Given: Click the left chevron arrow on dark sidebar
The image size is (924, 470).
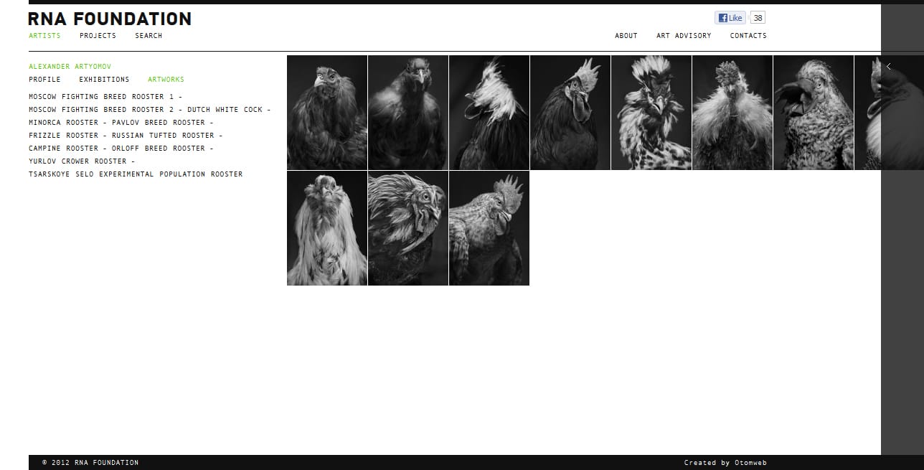Looking at the screenshot, I should 889,67.
